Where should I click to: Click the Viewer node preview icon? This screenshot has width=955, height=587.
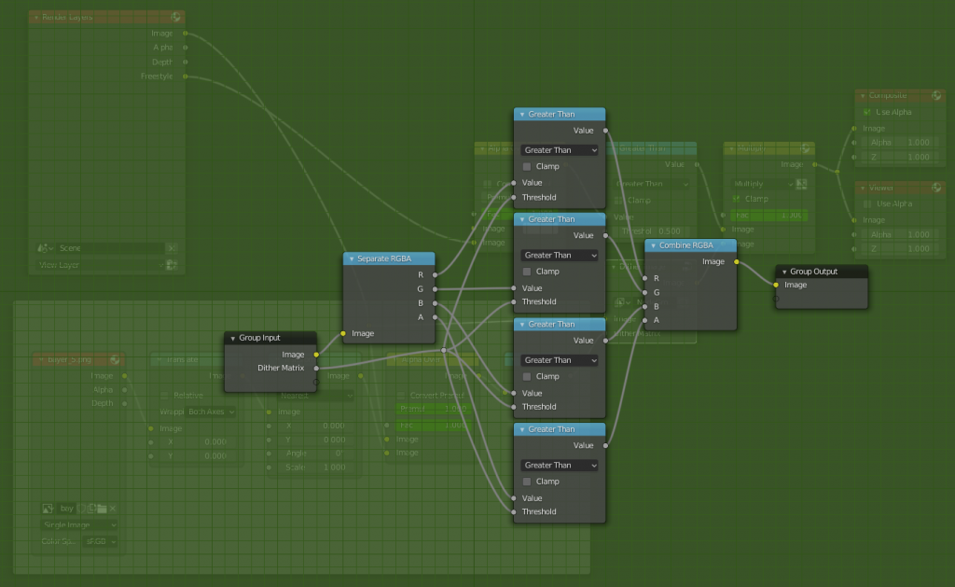[936, 188]
